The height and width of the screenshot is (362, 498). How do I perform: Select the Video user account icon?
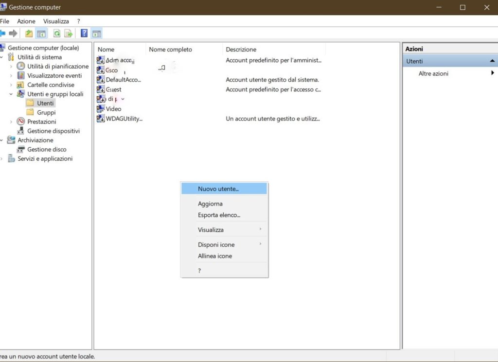click(101, 109)
